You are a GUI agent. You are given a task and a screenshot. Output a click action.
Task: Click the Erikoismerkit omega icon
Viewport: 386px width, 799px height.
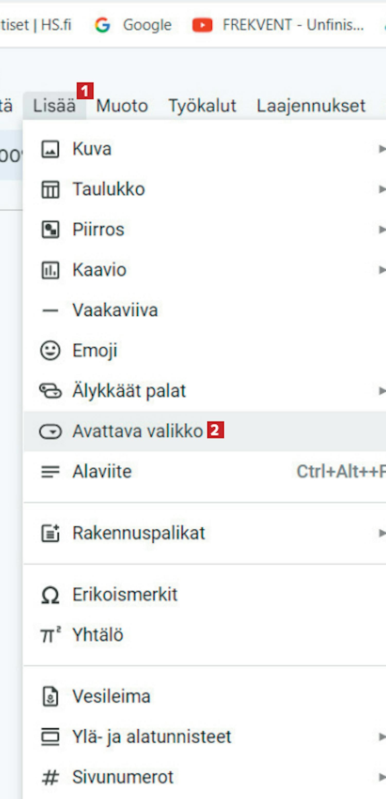[50, 595]
